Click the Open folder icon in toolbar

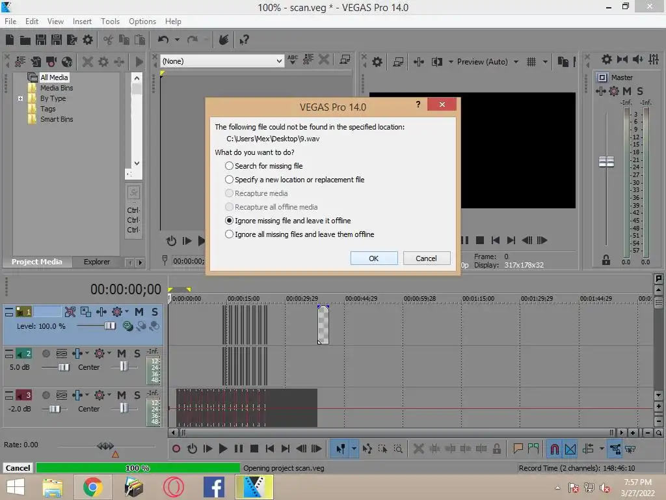(25, 40)
